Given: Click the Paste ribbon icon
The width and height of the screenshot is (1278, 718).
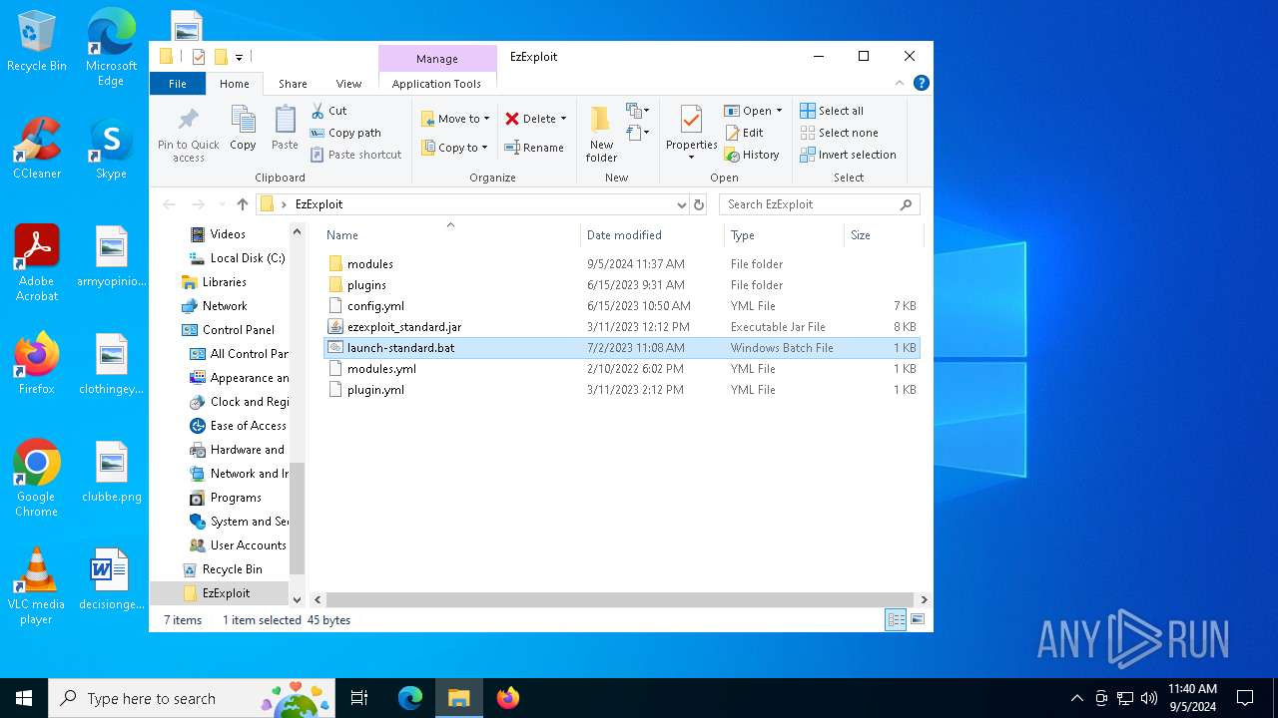Looking at the screenshot, I should tap(285, 128).
